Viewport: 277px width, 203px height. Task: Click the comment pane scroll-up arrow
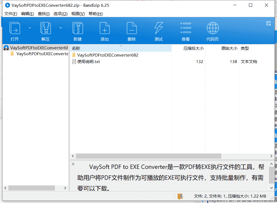(272, 163)
